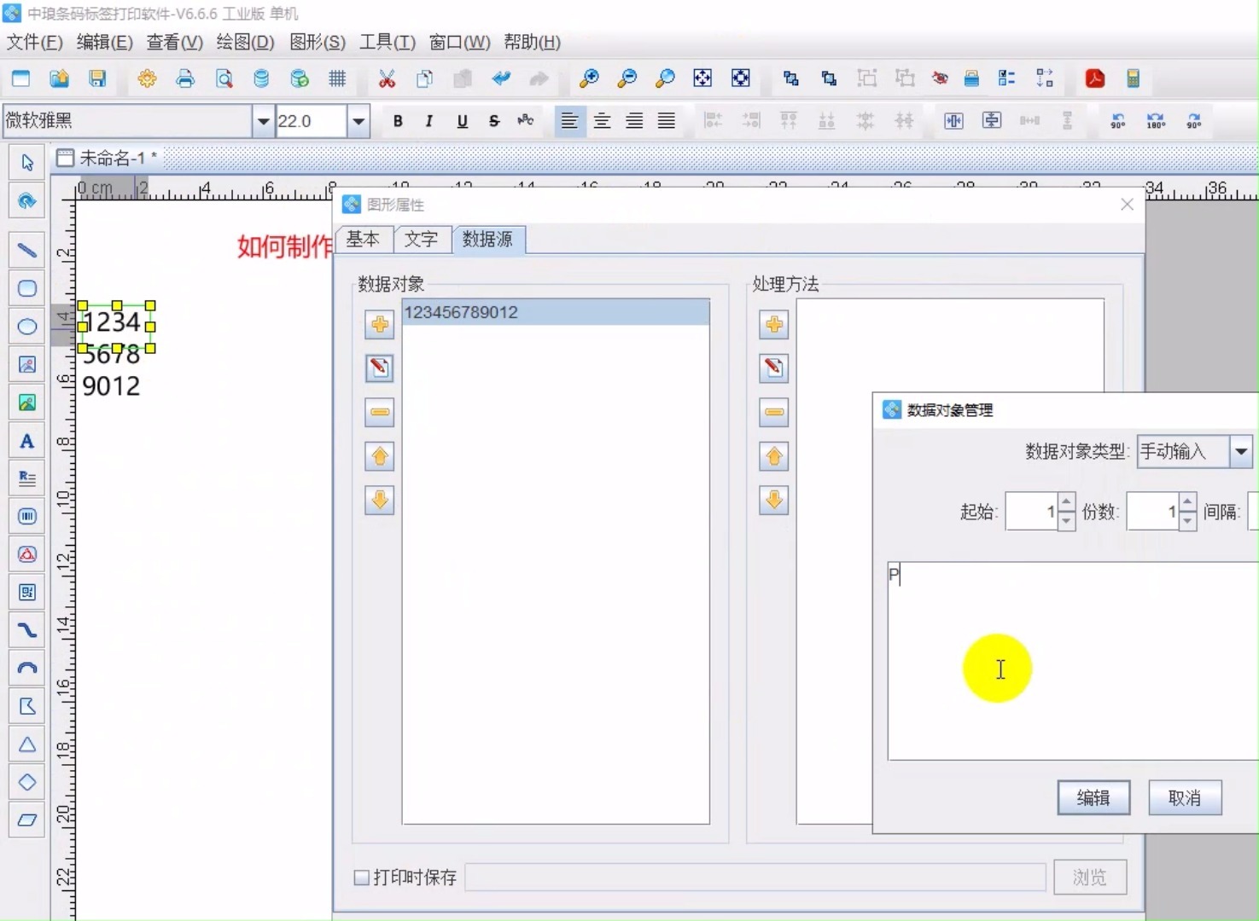Click the 编辑 button in dialog
This screenshot has height=921, width=1259.
tap(1093, 797)
